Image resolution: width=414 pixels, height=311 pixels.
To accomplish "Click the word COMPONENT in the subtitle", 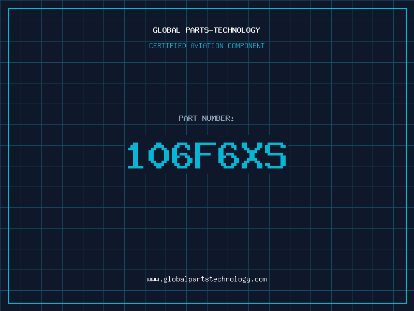I will 246,46.
